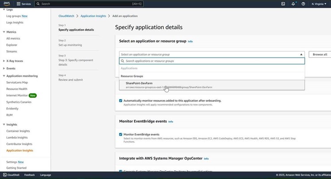Click the dropdown's collapse arrow
The height and width of the screenshot is (179, 331).
301,54
